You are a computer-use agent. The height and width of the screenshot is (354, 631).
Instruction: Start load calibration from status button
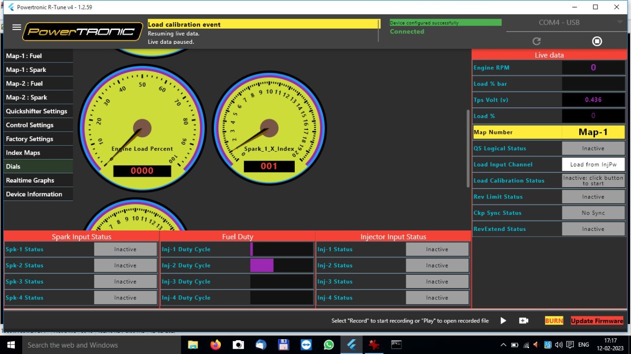593,181
